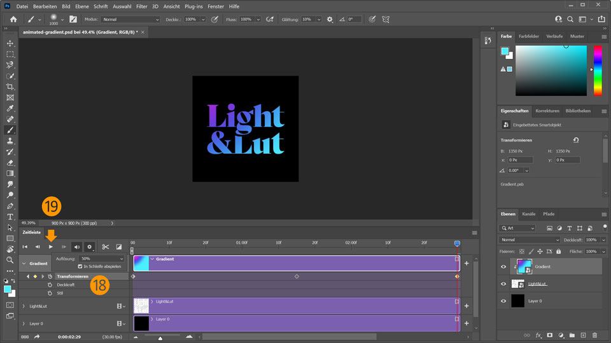Switch to the Kanäle tab
This screenshot has width=611, height=343.
529,214
